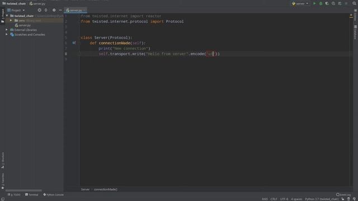Click the Scratches and Consoles icon
Image resolution: width=358 pixels, height=201 pixels.
(12, 35)
